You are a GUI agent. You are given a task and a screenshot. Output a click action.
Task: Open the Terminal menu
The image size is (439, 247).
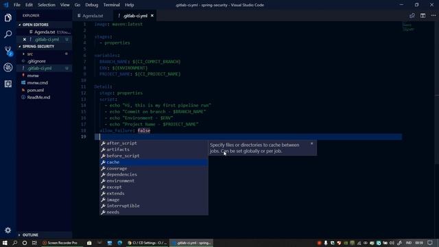[x=111, y=5]
